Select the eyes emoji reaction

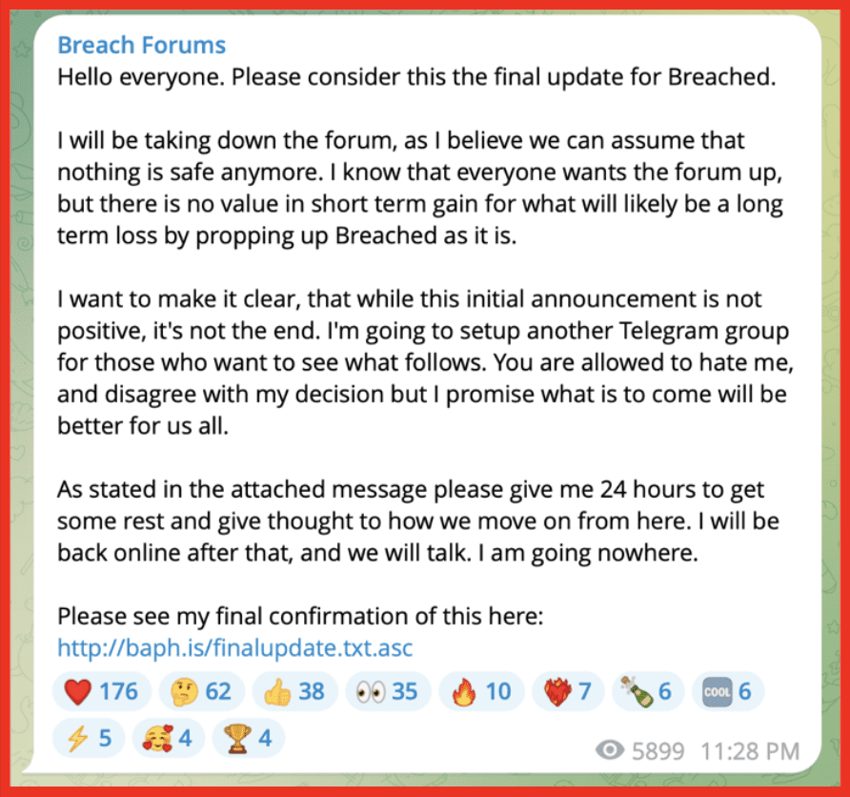[x=388, y=691]
